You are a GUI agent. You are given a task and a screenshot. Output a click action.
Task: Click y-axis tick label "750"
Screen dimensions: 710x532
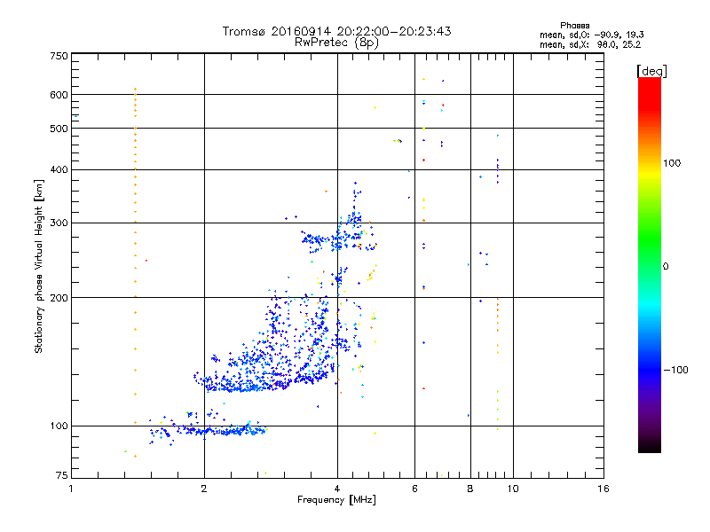59,56
